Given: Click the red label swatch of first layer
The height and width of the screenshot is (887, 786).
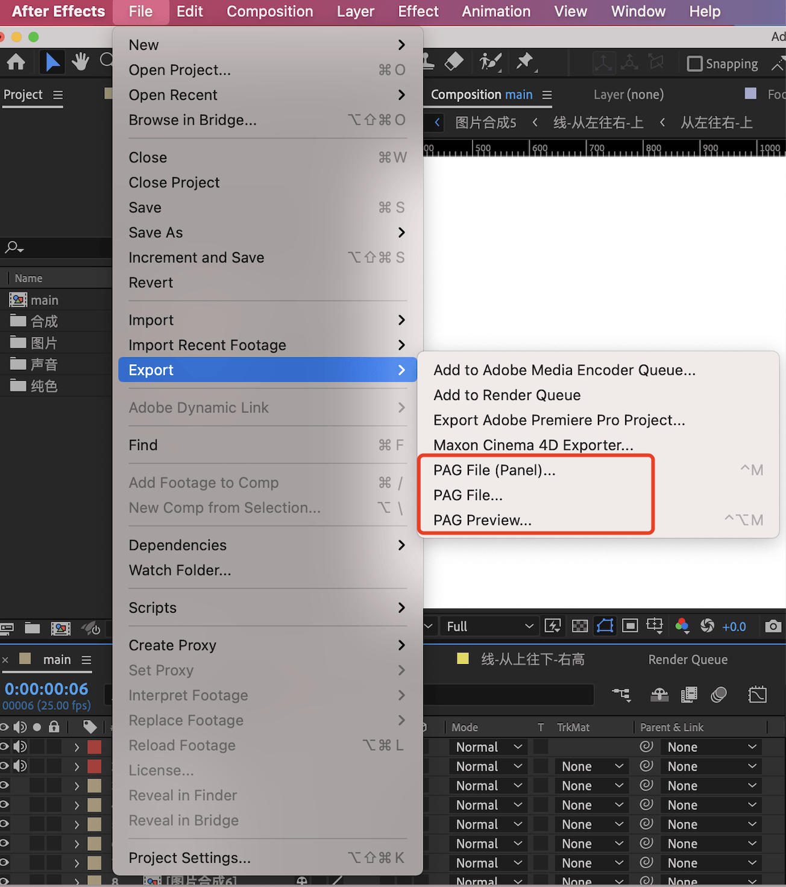Looking at the screenshot, I should [x=94, y=747].
